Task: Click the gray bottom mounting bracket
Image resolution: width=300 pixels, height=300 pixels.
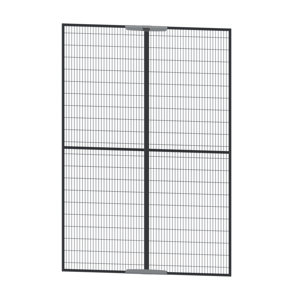Action: click(x=146, y=272)
